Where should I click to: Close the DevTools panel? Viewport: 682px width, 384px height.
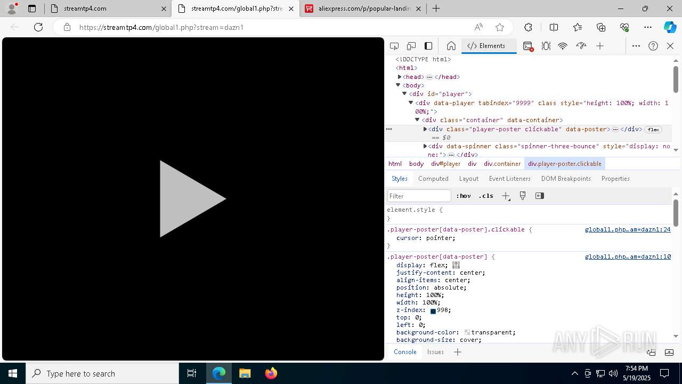(x=670, y=46)
